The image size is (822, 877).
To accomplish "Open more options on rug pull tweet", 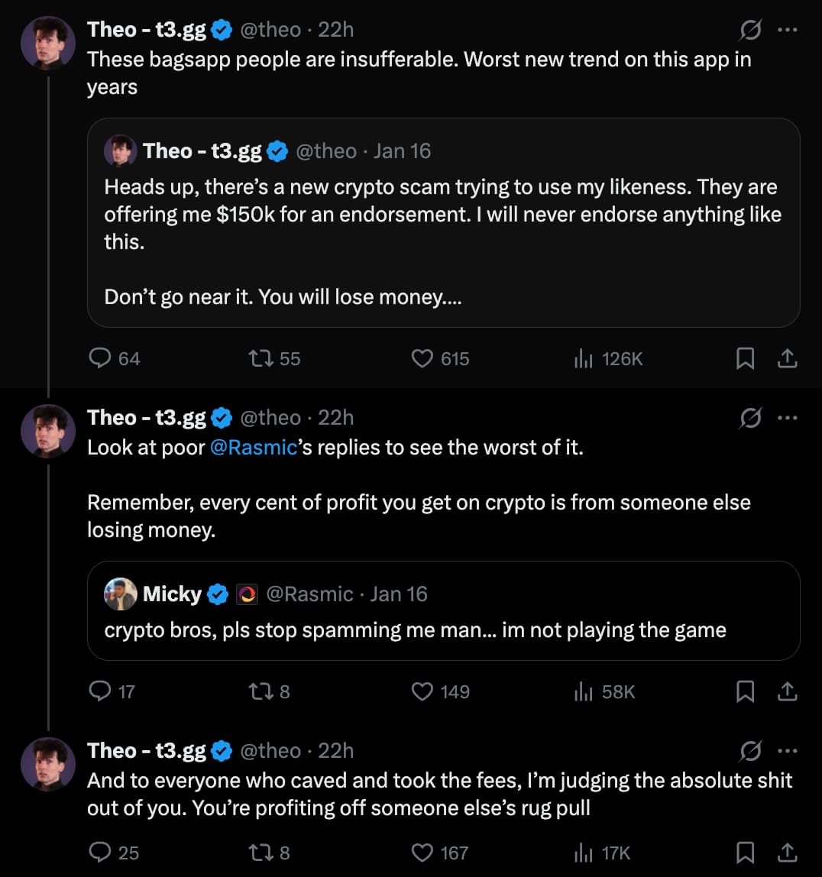I will [x=787, y=751].
